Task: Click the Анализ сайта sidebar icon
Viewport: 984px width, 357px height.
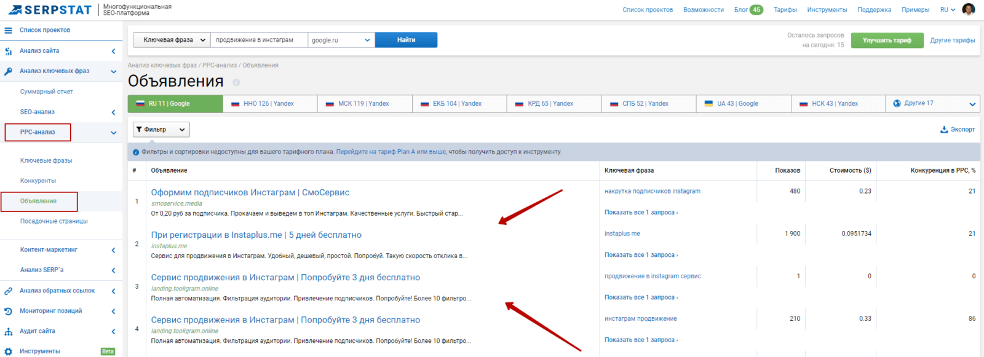Action: pyautogui.click(x=8, y=51)
